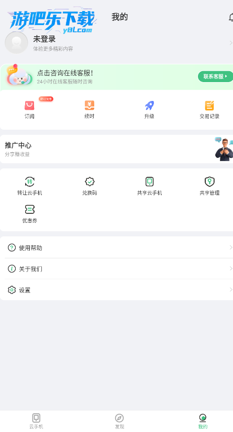233x432 pixels.
Task: Click the 联系客服 contact button
Action: 215,76
